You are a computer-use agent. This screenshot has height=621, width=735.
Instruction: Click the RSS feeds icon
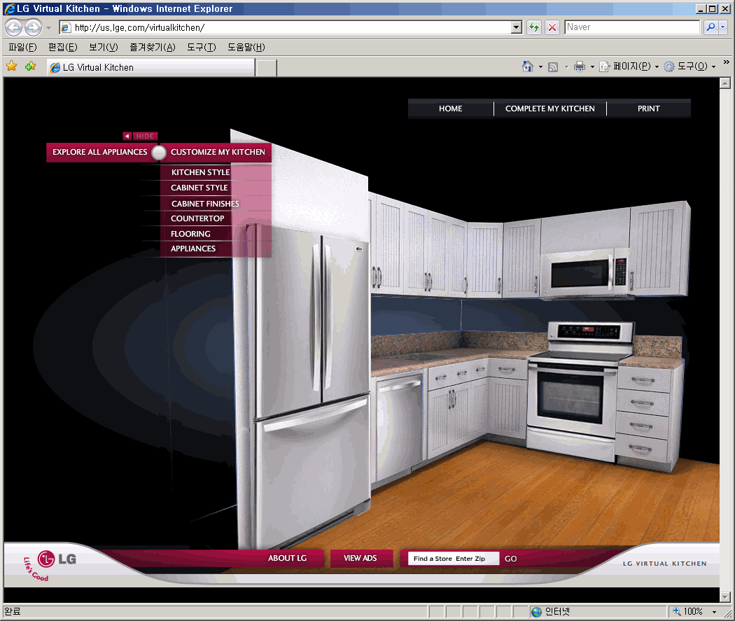[x=553, y=67]
